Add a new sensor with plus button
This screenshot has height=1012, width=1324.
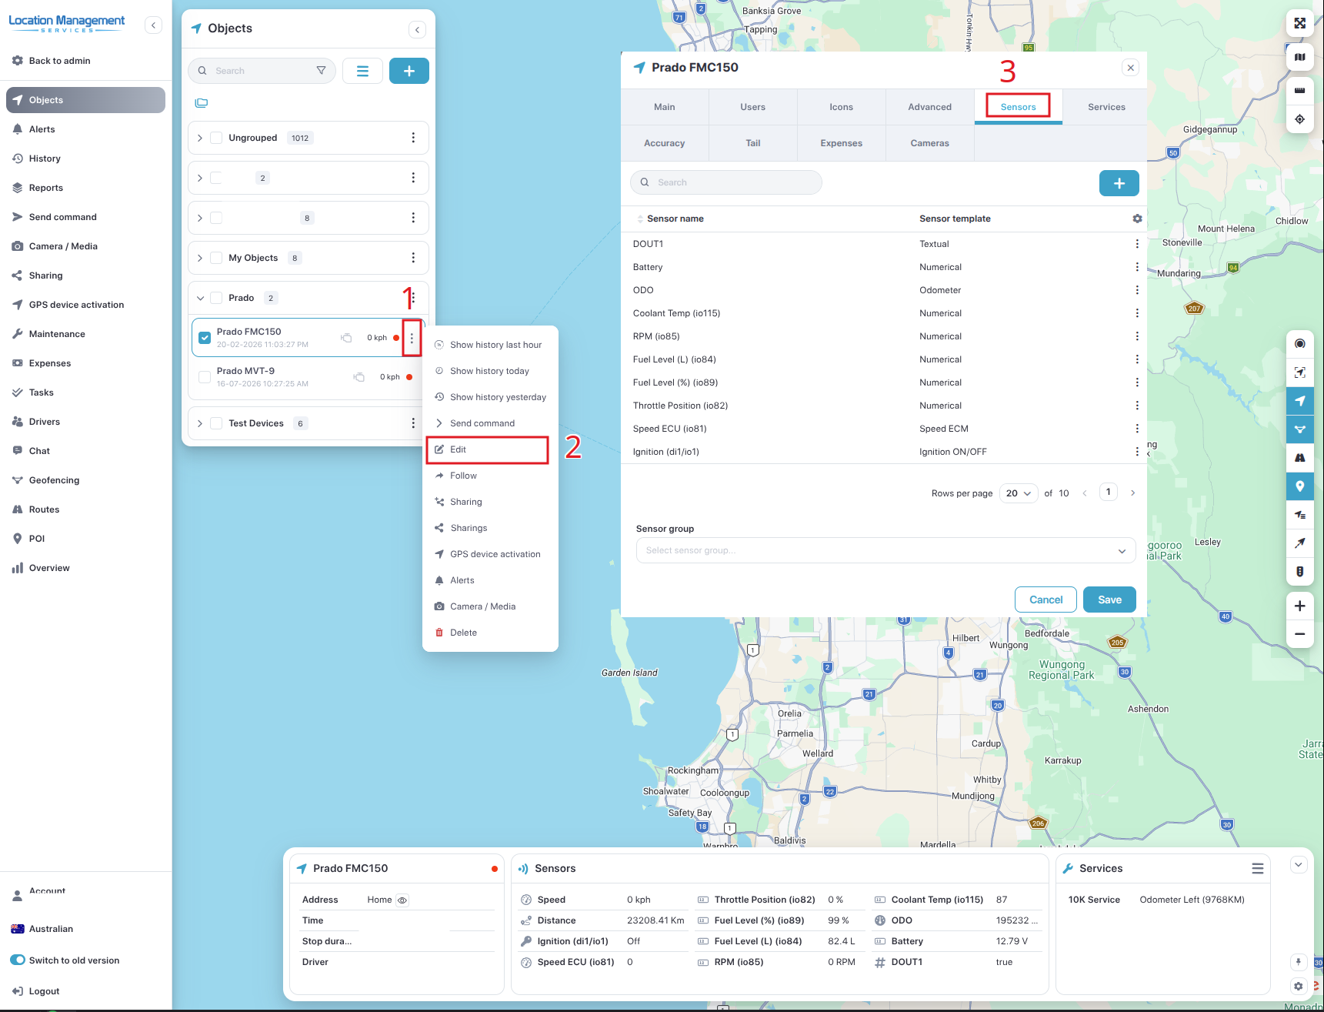(1119, 183)
